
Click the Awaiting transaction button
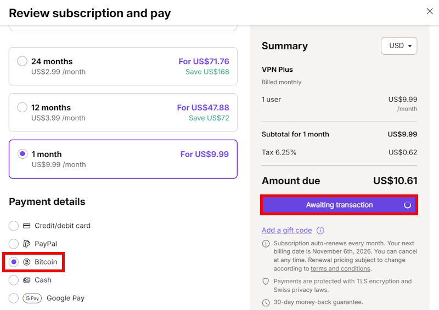click(x=339, y=205)
